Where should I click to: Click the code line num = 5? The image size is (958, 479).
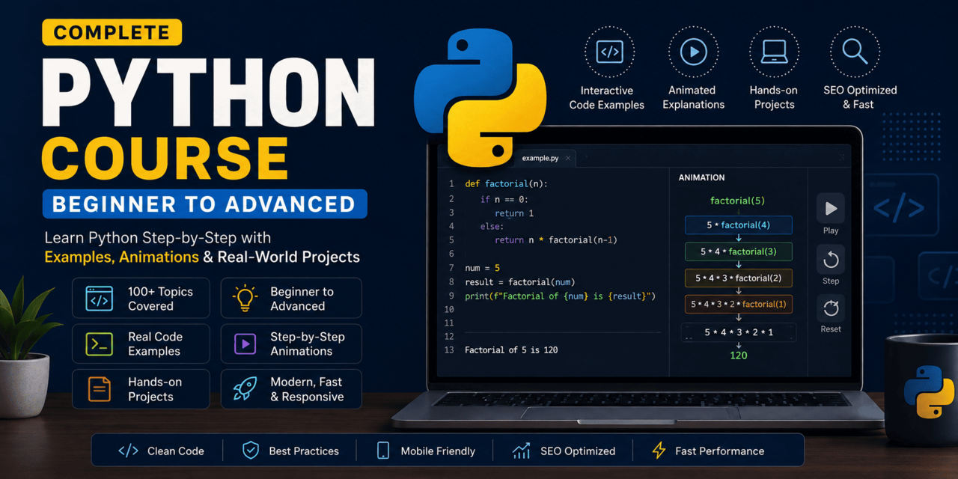click(482, 268)
